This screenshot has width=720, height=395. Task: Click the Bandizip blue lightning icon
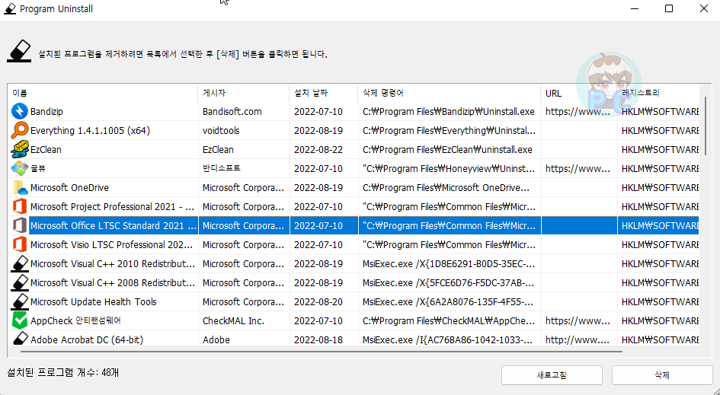click(20, 111)
